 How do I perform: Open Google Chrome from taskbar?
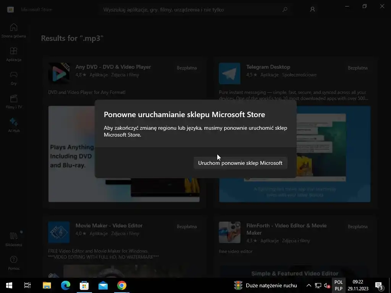(122, 285)
